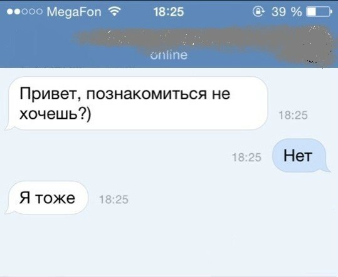The height and width of the screenshot is (277, 338).
Task: Tap the signal strength dots
Action: click(x=24, y=12)
